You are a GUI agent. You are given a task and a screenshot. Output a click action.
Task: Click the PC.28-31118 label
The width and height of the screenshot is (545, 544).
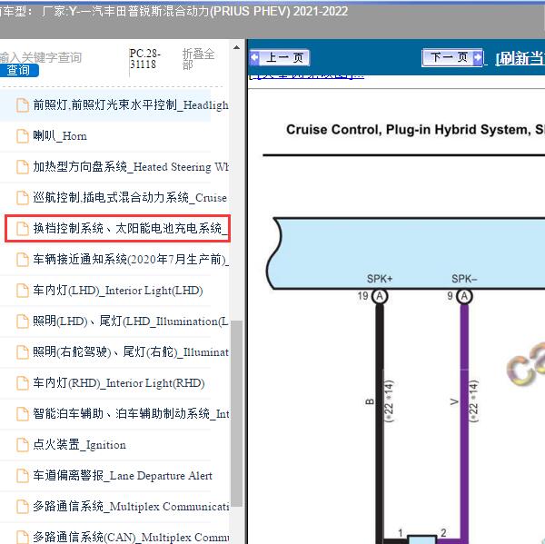(x=145, y=58)
